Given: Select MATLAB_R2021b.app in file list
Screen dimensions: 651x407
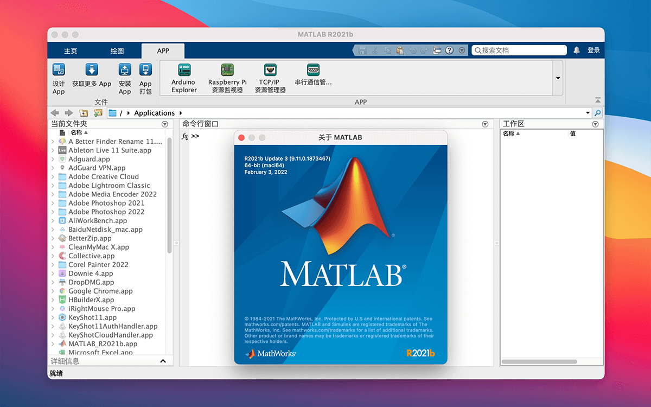Looking at the screenshot, I should point(103,344).
